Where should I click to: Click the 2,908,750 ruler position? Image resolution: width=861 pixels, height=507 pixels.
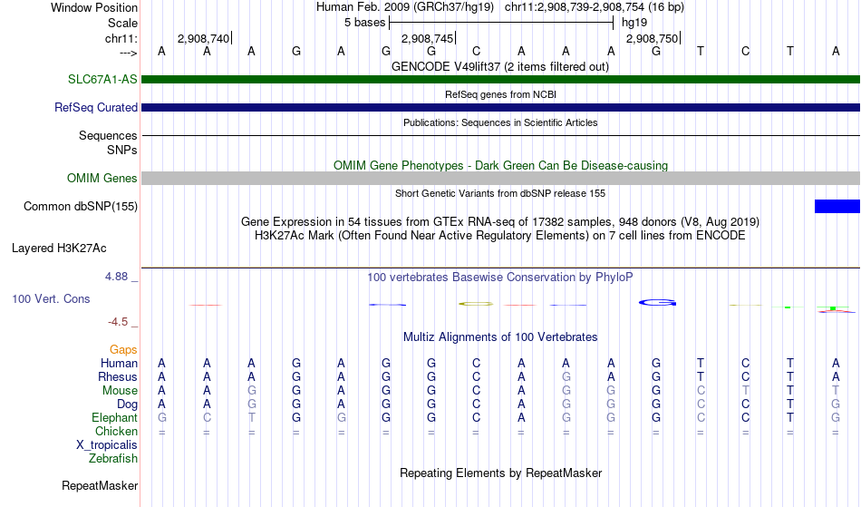click(652, 38)
